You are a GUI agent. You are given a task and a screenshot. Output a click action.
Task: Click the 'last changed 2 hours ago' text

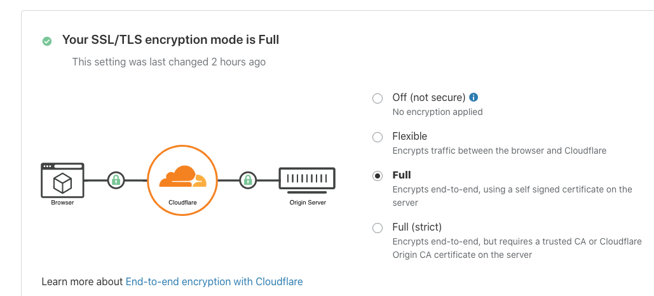coord(169,62)
